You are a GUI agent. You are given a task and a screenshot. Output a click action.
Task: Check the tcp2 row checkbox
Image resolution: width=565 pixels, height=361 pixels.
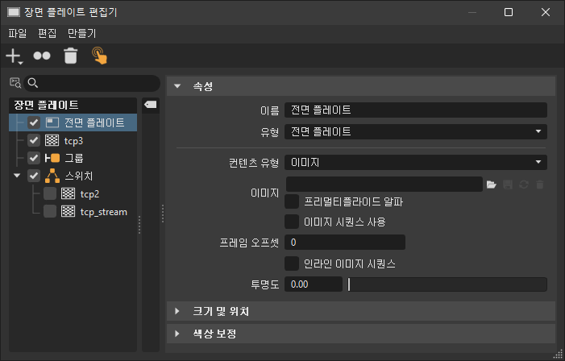50,193
